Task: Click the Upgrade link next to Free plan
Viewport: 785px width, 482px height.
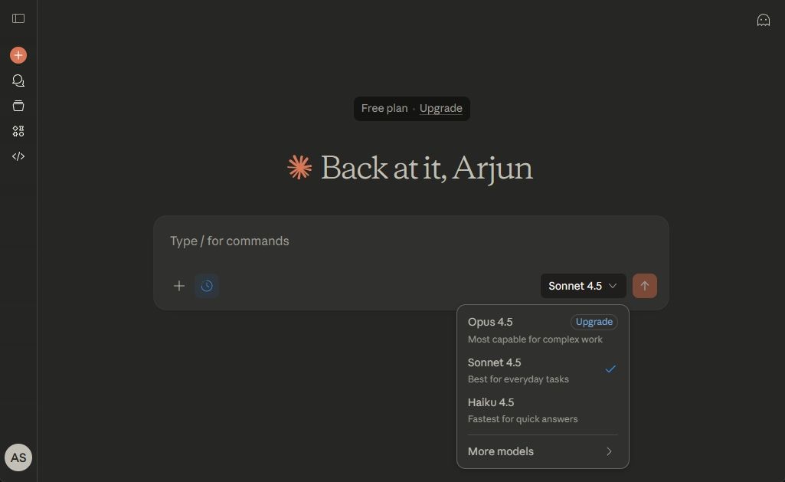Action: click(x=440, y=108)
